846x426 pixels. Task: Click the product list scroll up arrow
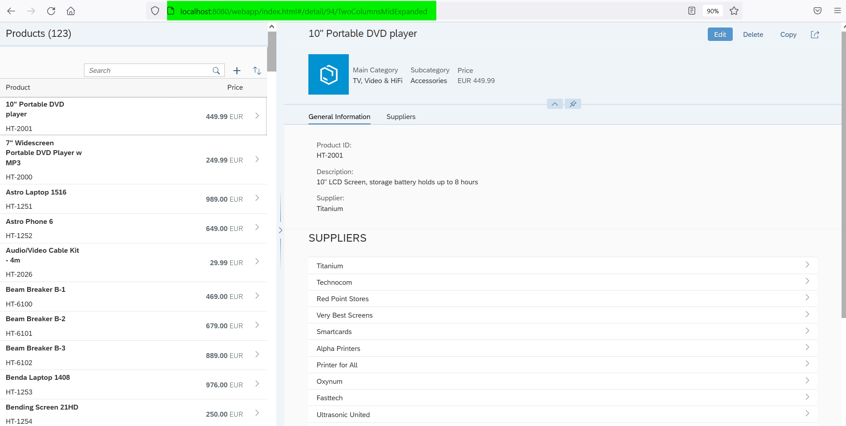271,27
